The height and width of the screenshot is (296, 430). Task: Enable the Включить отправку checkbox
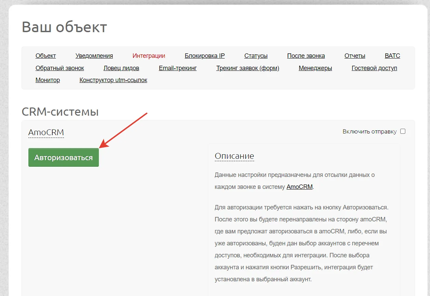[403, 131]
